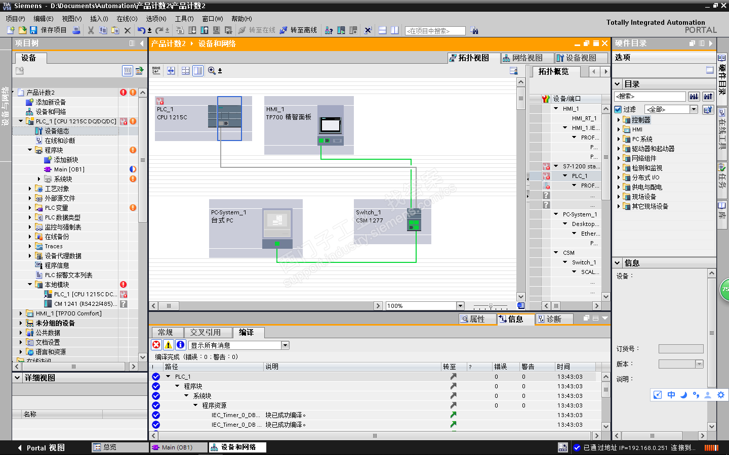Open the 100% zoom level dropdown
The width and height of the screenshot is (729, 455).
460,306
